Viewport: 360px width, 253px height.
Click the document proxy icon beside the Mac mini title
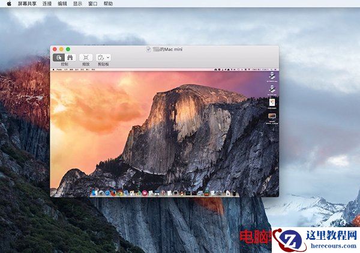click(x=149, y=49)
